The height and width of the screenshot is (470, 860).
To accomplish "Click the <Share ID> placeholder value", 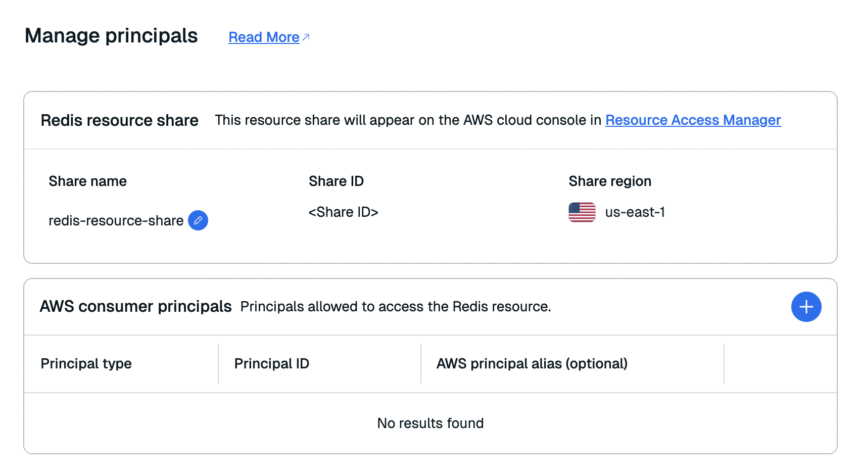I will click(343, 212).
